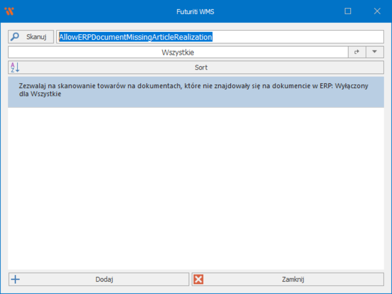Click the empty white list area
This screenshot has height=294, width=392.
pos(196,186)
